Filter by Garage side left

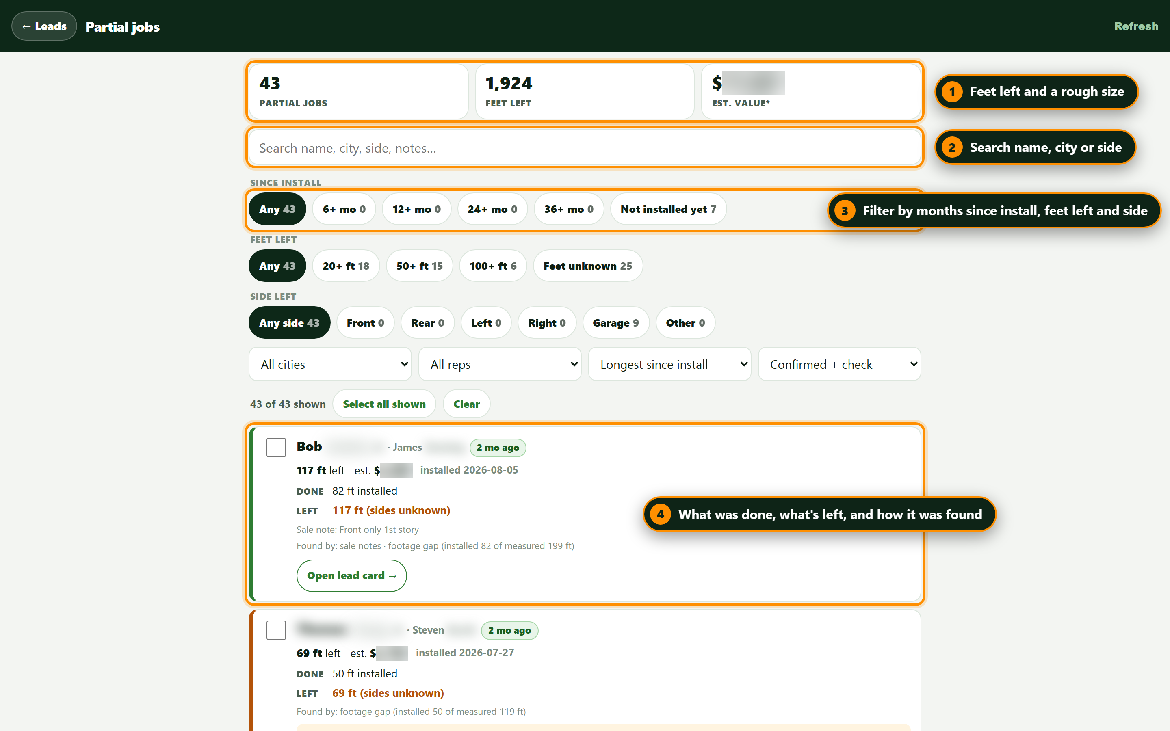[x=615, y=322]
